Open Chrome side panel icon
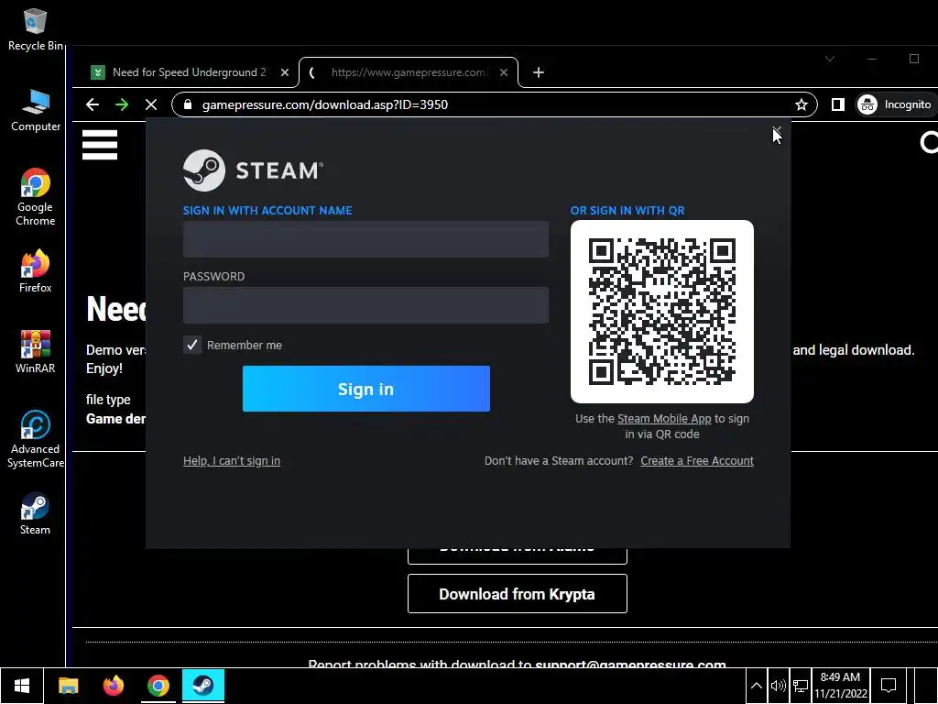 [837, 104]
